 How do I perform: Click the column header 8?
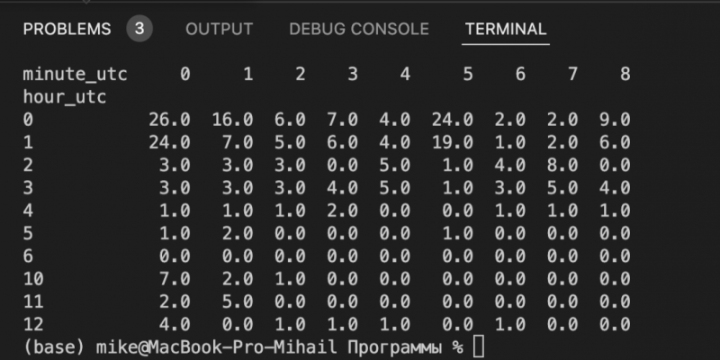tap(625, 75)
